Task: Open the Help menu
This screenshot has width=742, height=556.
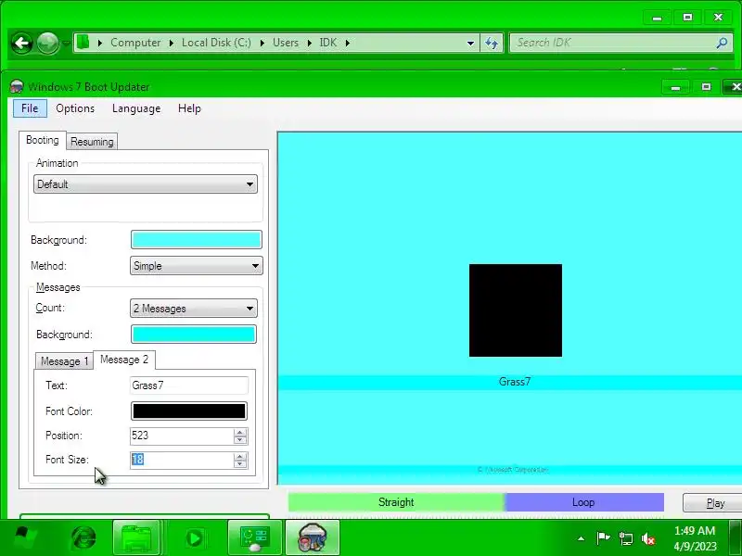Action: (x=189, y=108)
